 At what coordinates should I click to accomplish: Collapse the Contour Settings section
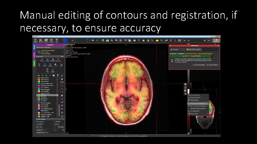coord(63,119)
